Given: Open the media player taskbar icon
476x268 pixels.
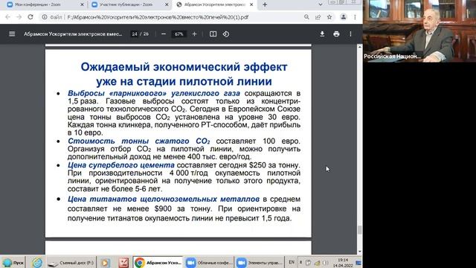Looking at the screenshot, I should (105, 263).
